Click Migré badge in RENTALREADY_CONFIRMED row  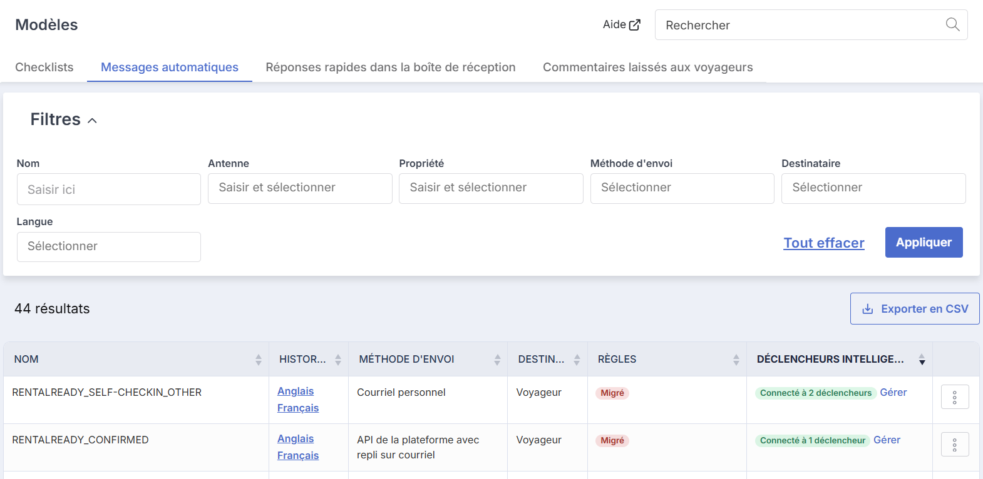coord(612,440)
